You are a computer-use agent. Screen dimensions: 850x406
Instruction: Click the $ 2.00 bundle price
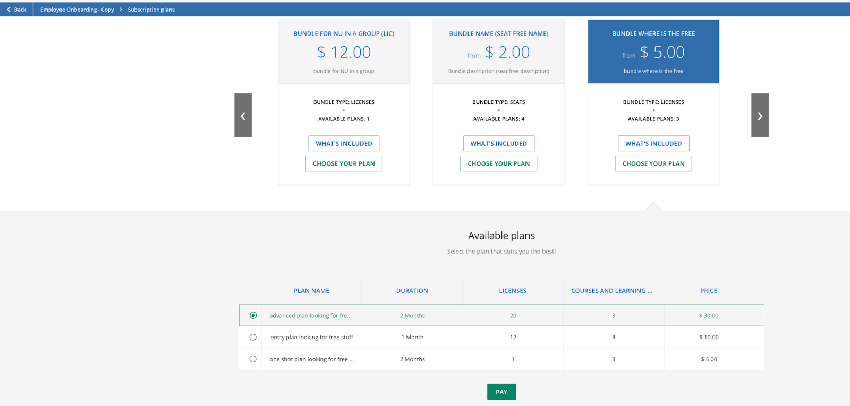click(507, 52)
